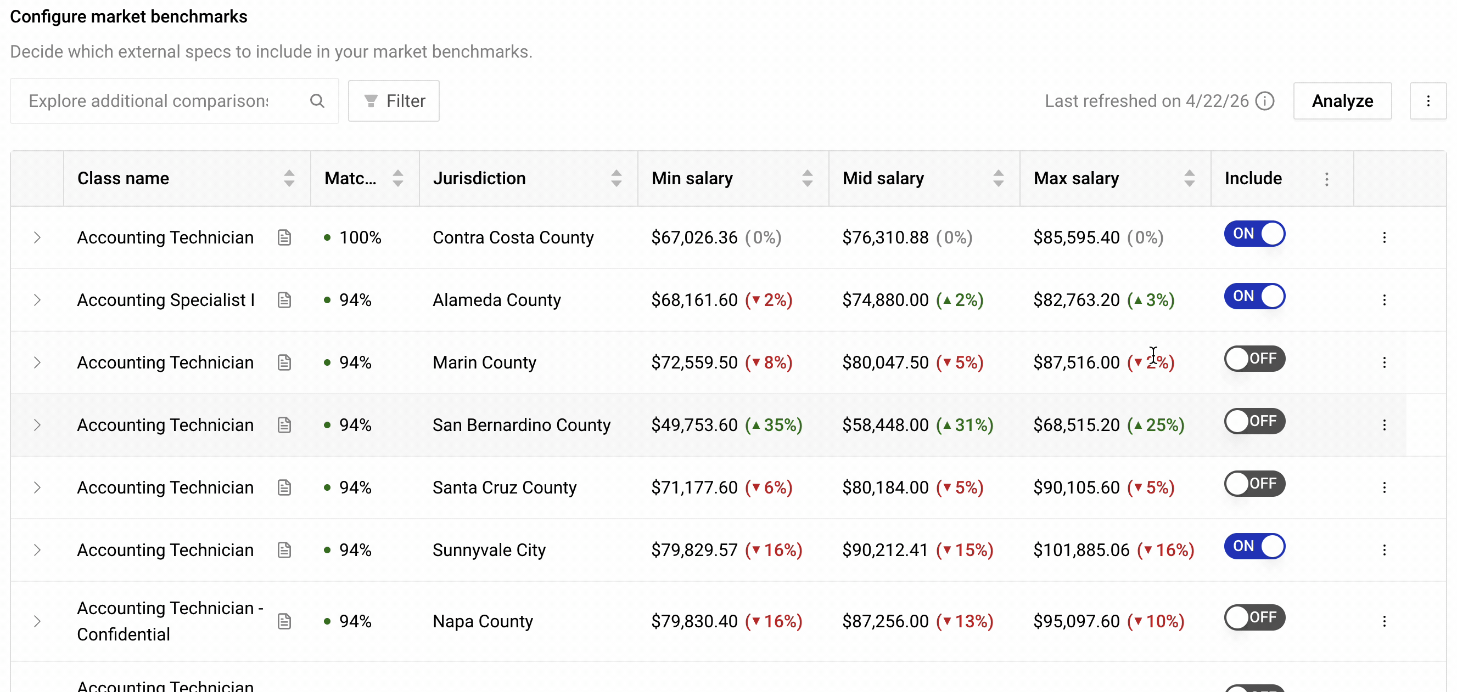The height and width of the screenshot is (692, 1457).
Task: Expand the Alameda County row chevron
Action: pyautogui.click(x=37, y=300)
